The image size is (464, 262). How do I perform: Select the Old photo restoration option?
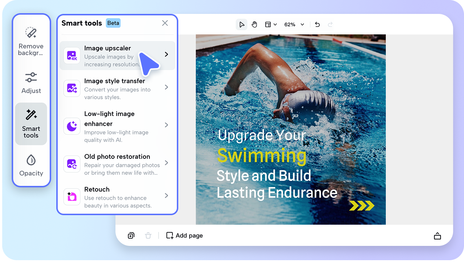click(x=117, y=163)
